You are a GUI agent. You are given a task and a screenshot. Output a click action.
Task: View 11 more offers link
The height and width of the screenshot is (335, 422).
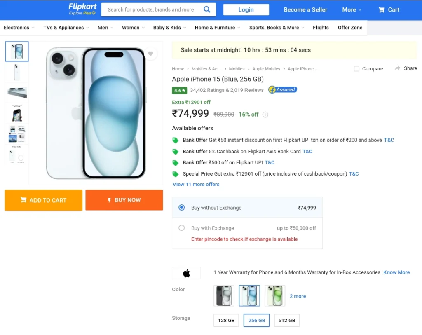point(196,184)
